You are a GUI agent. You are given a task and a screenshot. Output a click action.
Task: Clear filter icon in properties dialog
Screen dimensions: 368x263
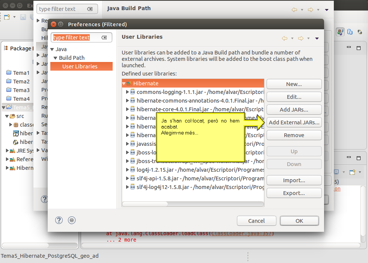click(90, 9)
